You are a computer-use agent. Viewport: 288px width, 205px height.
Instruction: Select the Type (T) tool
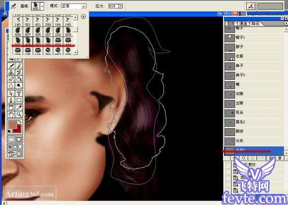19,94
